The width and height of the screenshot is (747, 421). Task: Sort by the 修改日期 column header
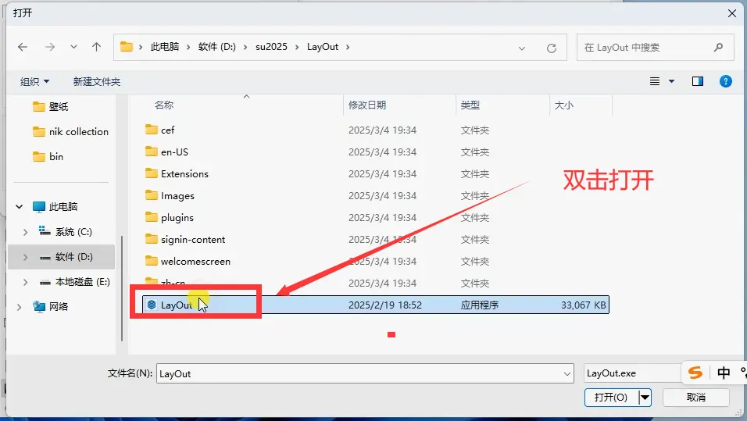[x=366, y=105]
